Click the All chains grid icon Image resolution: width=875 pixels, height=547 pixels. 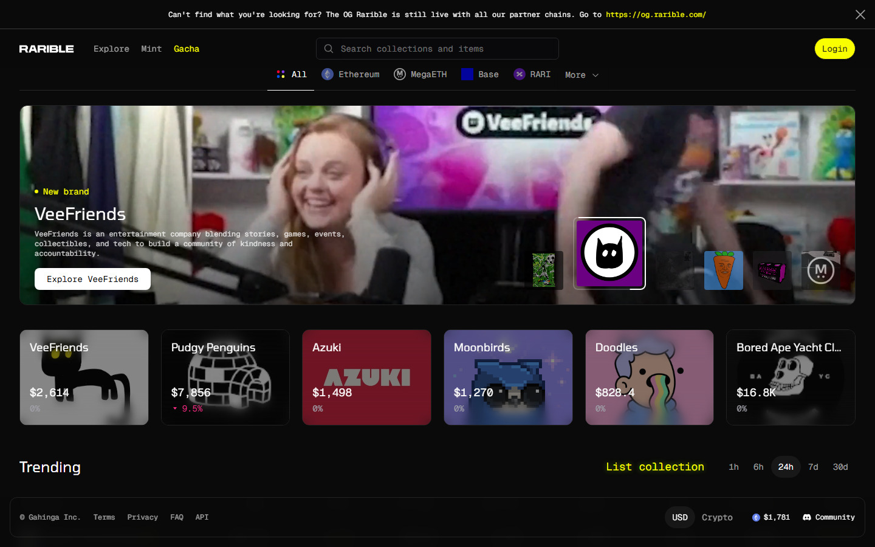pyautogui.click(x=281, y=74)
